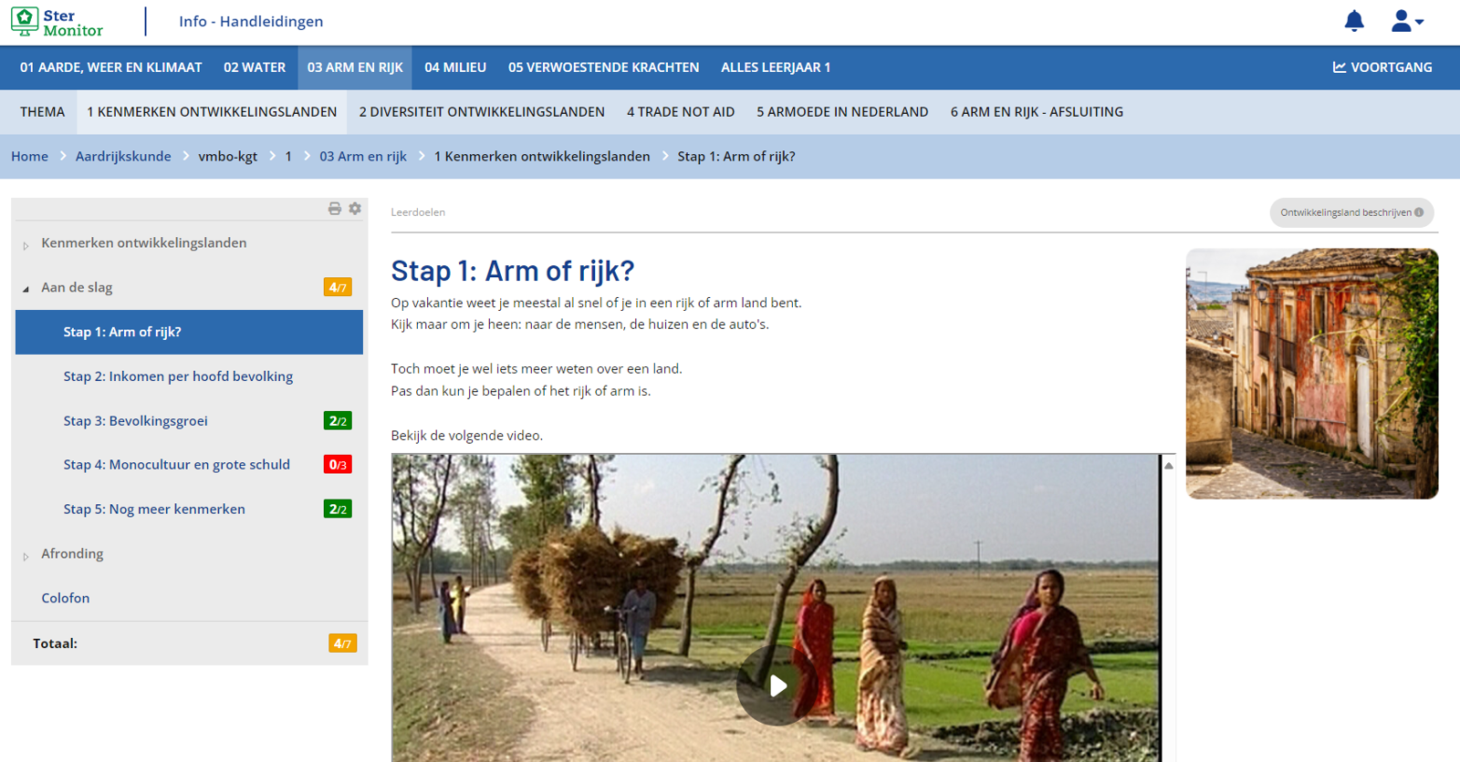This screenshot has height=762, width=1460.
Task: Expand Kenmerken ontwikkelingslanden tree section
Action: tap(26, 245)
